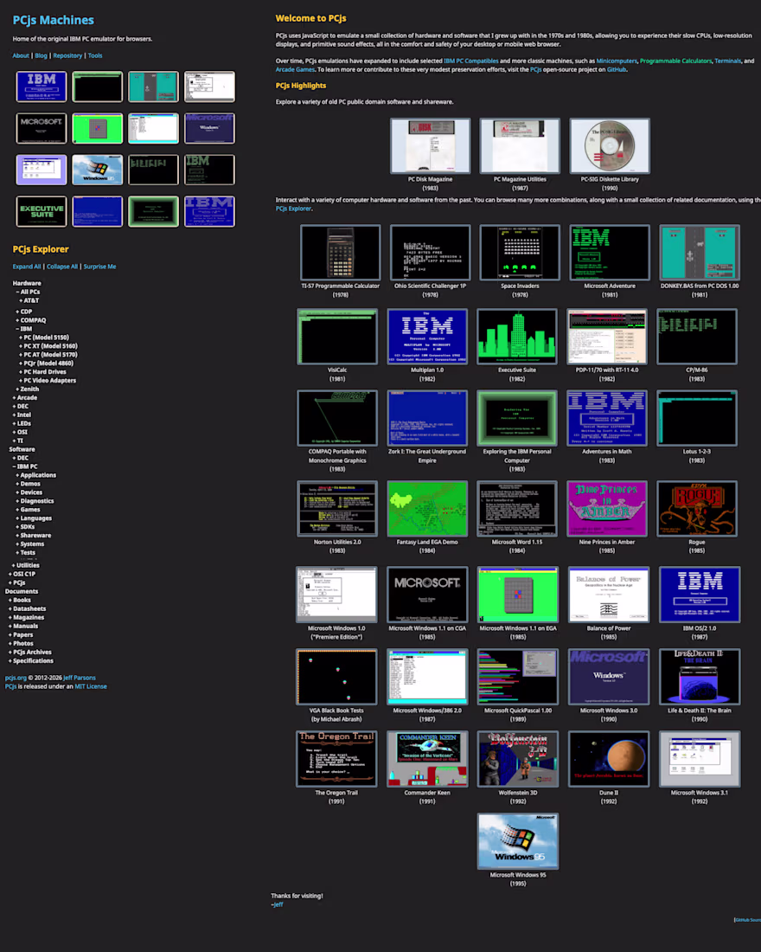
Task: Click Collapse All in PCjs Explorer
Action: [62, 267]
